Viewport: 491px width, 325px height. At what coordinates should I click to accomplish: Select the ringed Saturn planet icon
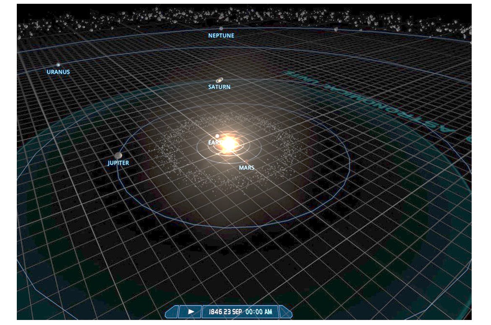220,81
